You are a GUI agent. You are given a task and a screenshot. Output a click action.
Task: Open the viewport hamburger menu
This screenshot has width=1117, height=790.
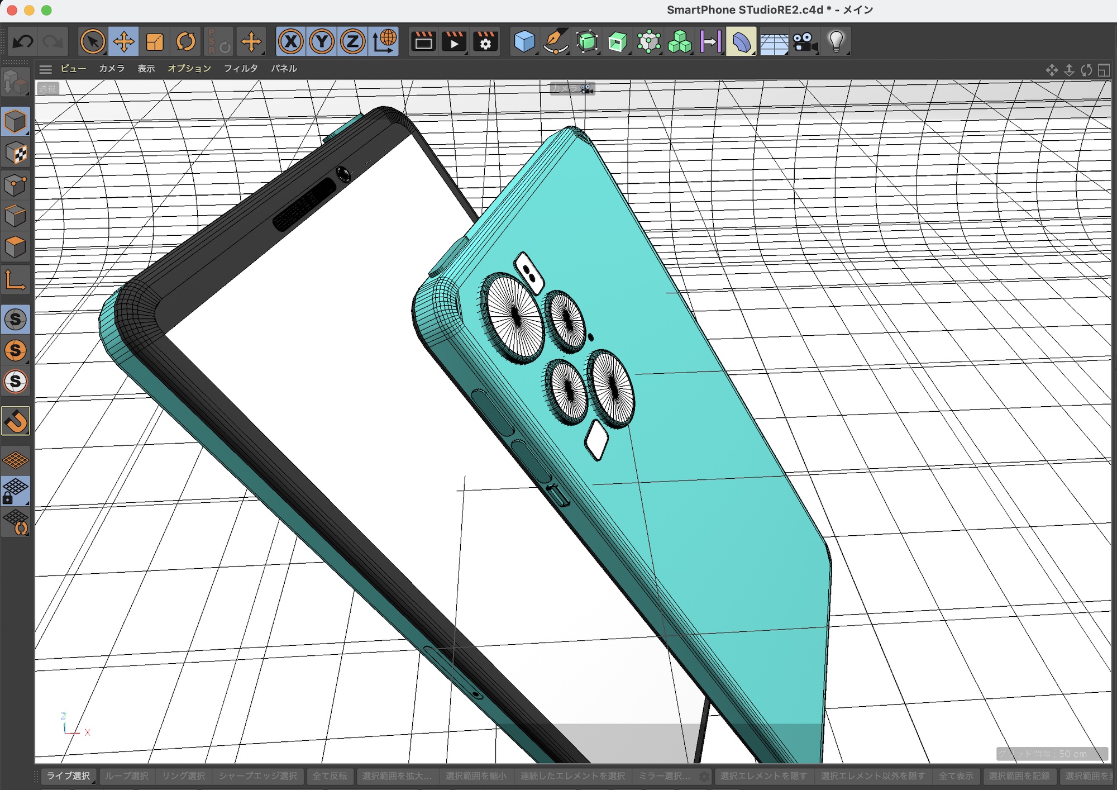pyautogui.click(x=46, y=69)
